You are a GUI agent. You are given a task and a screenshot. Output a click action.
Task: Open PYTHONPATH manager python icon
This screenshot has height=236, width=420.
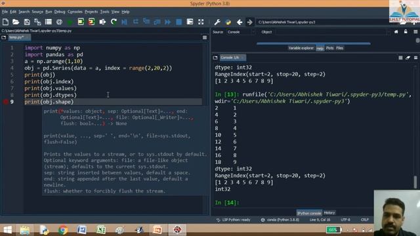(x=228, y=22)
